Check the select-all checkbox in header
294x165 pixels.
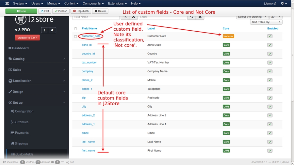click(x=75, y=29)
